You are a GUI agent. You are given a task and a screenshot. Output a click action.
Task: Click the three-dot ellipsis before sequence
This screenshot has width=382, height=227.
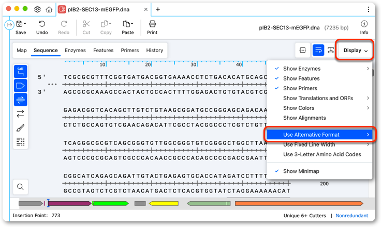52,85
